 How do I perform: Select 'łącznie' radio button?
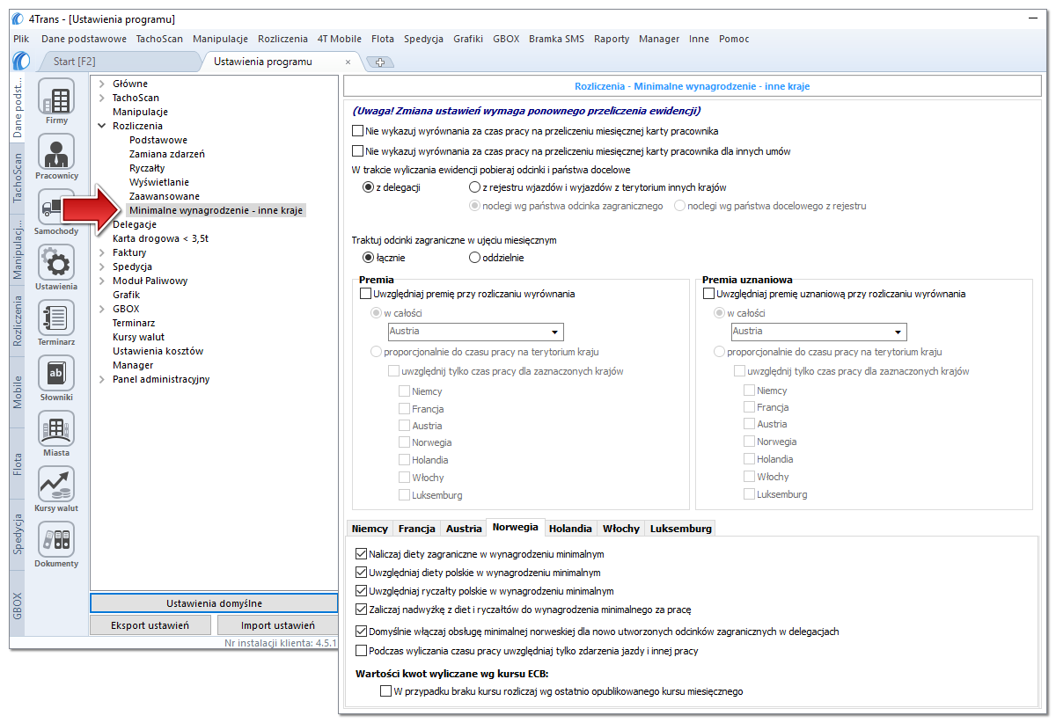tap(368, 258)
